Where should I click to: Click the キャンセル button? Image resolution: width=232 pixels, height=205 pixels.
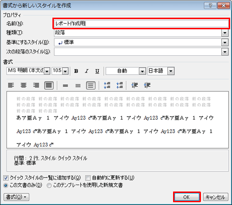tap(216, 197)
